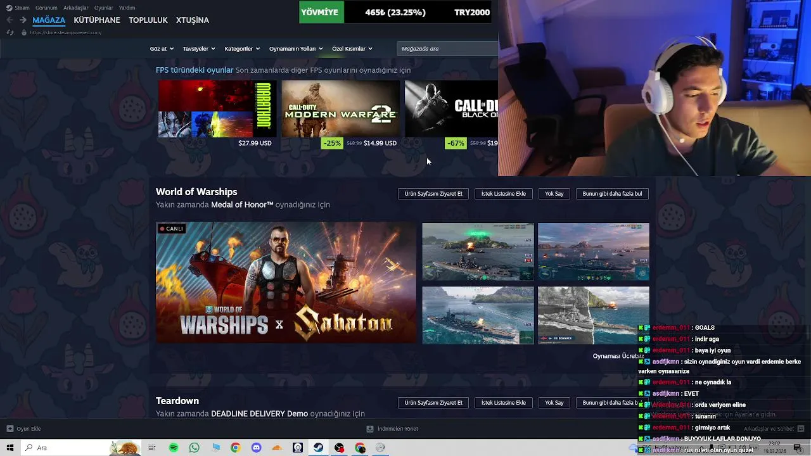Open İndirmeleri Yönet downloads manager
811x456 pixels.
tap(393, 429)
